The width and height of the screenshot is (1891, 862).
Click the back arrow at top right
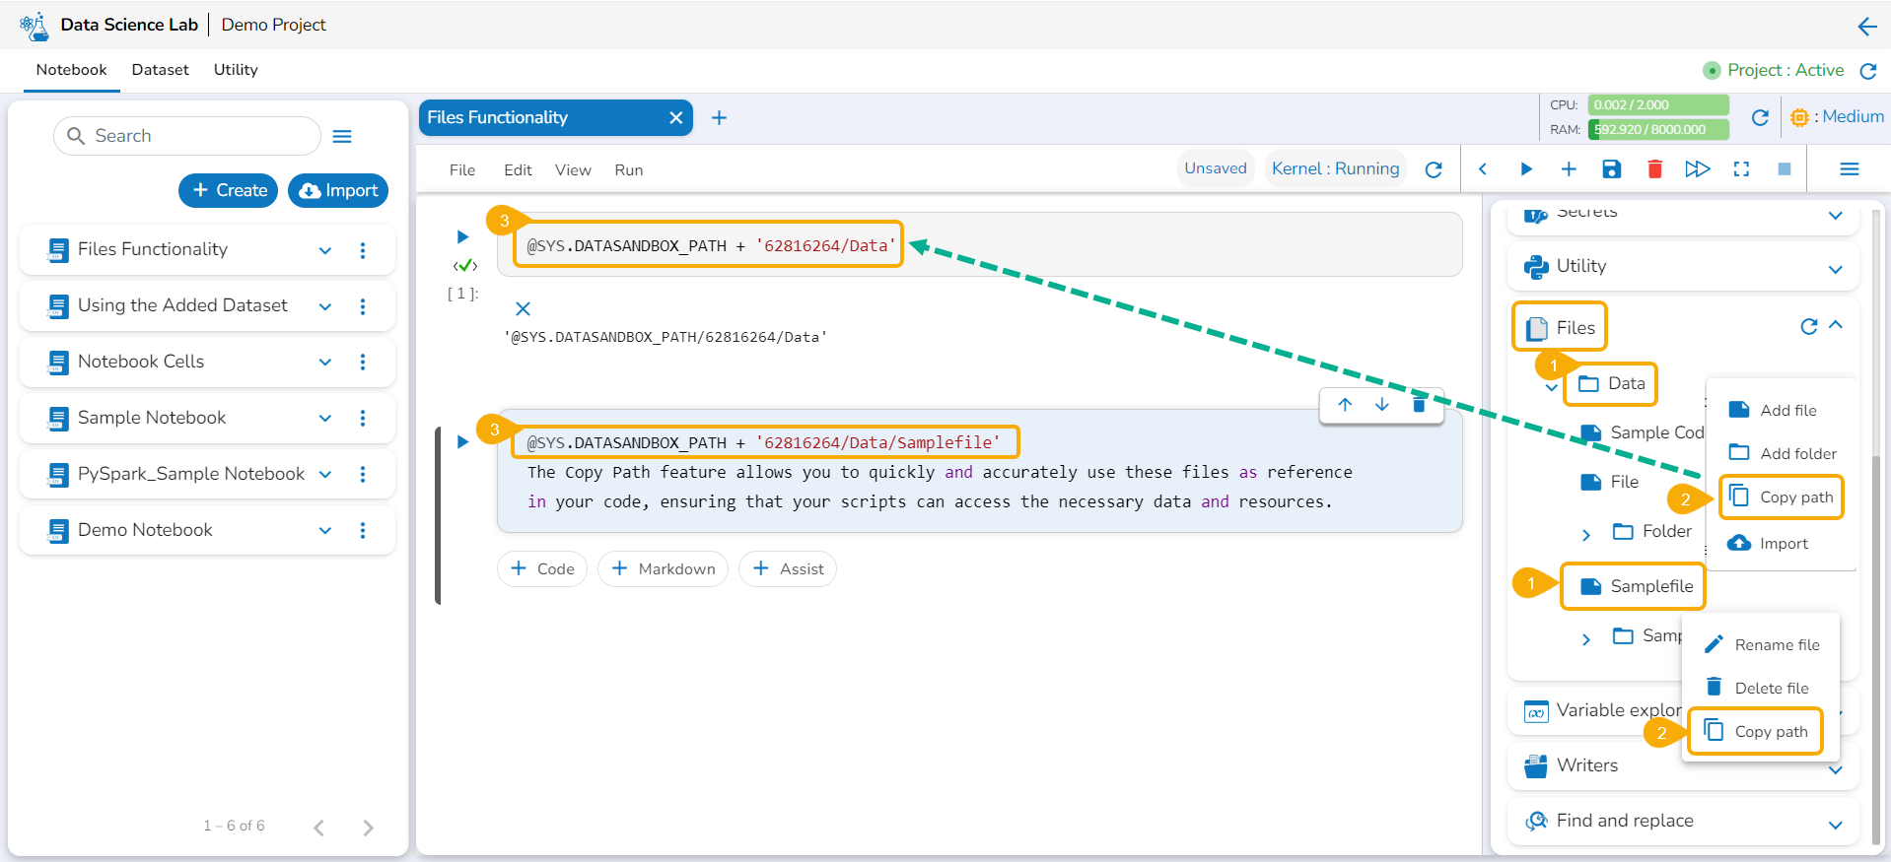click(x=1866, y=27)
